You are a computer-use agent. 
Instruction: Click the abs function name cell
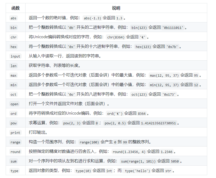coord(14,18)
